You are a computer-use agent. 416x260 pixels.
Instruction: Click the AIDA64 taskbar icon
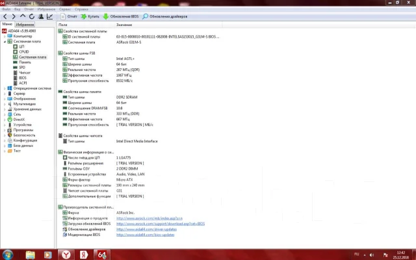click(x=102, y=255)
